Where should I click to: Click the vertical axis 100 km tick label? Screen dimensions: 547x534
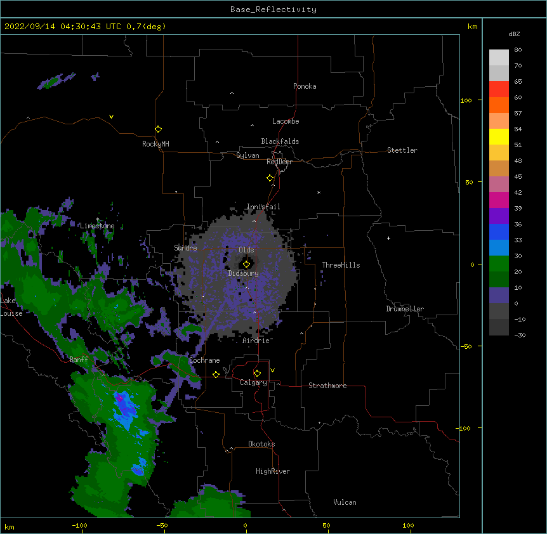click(x=466, y=100)
